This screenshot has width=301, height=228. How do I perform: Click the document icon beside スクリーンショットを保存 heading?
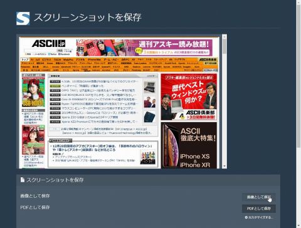pos(23,180)
